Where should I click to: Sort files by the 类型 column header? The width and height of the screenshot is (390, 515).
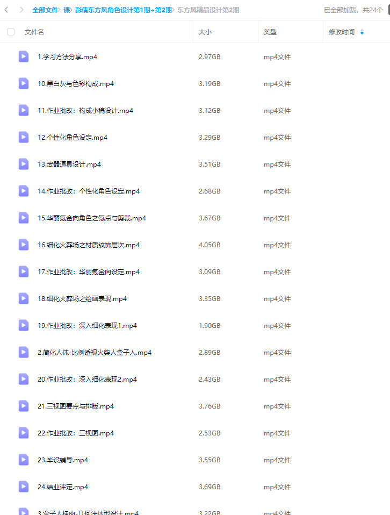click(270, 32)
